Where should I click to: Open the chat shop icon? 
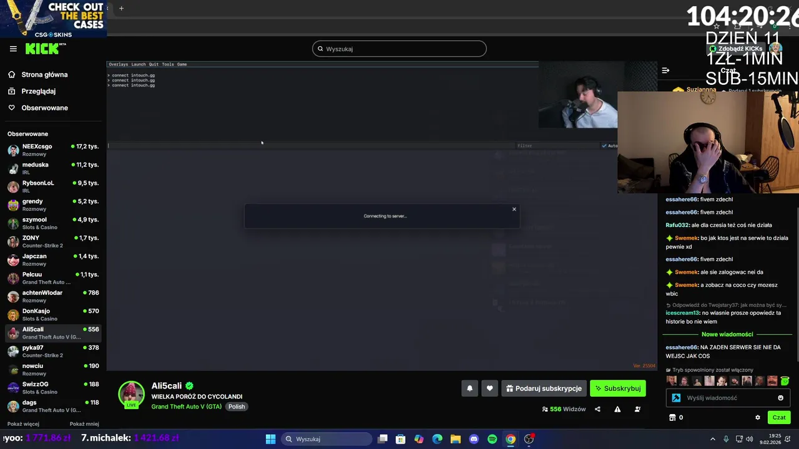click(x=672, y=418)
